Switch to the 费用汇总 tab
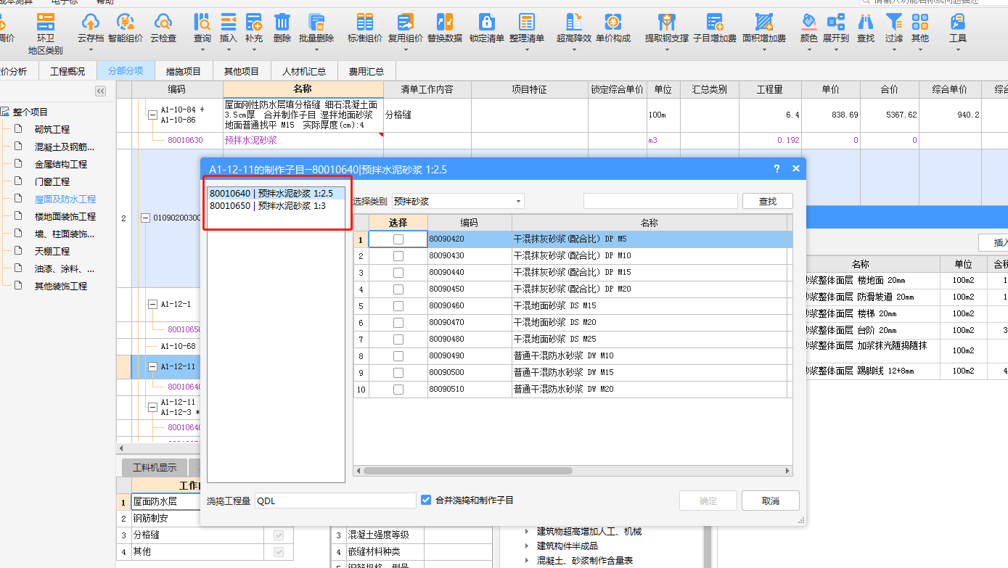Screen dimensions: 1008x568 pyautogui.click(x=366, y=71)
